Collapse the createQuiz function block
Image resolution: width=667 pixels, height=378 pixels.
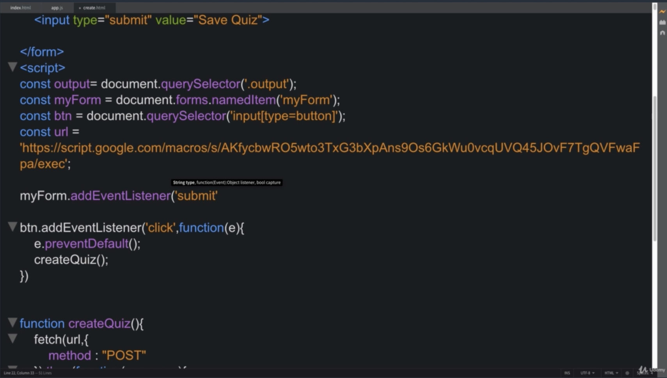click(x=12, y=323)
